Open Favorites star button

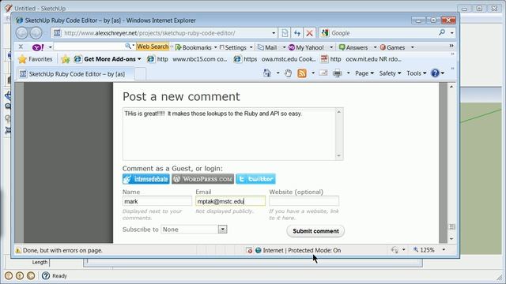[x=36, y=59]
